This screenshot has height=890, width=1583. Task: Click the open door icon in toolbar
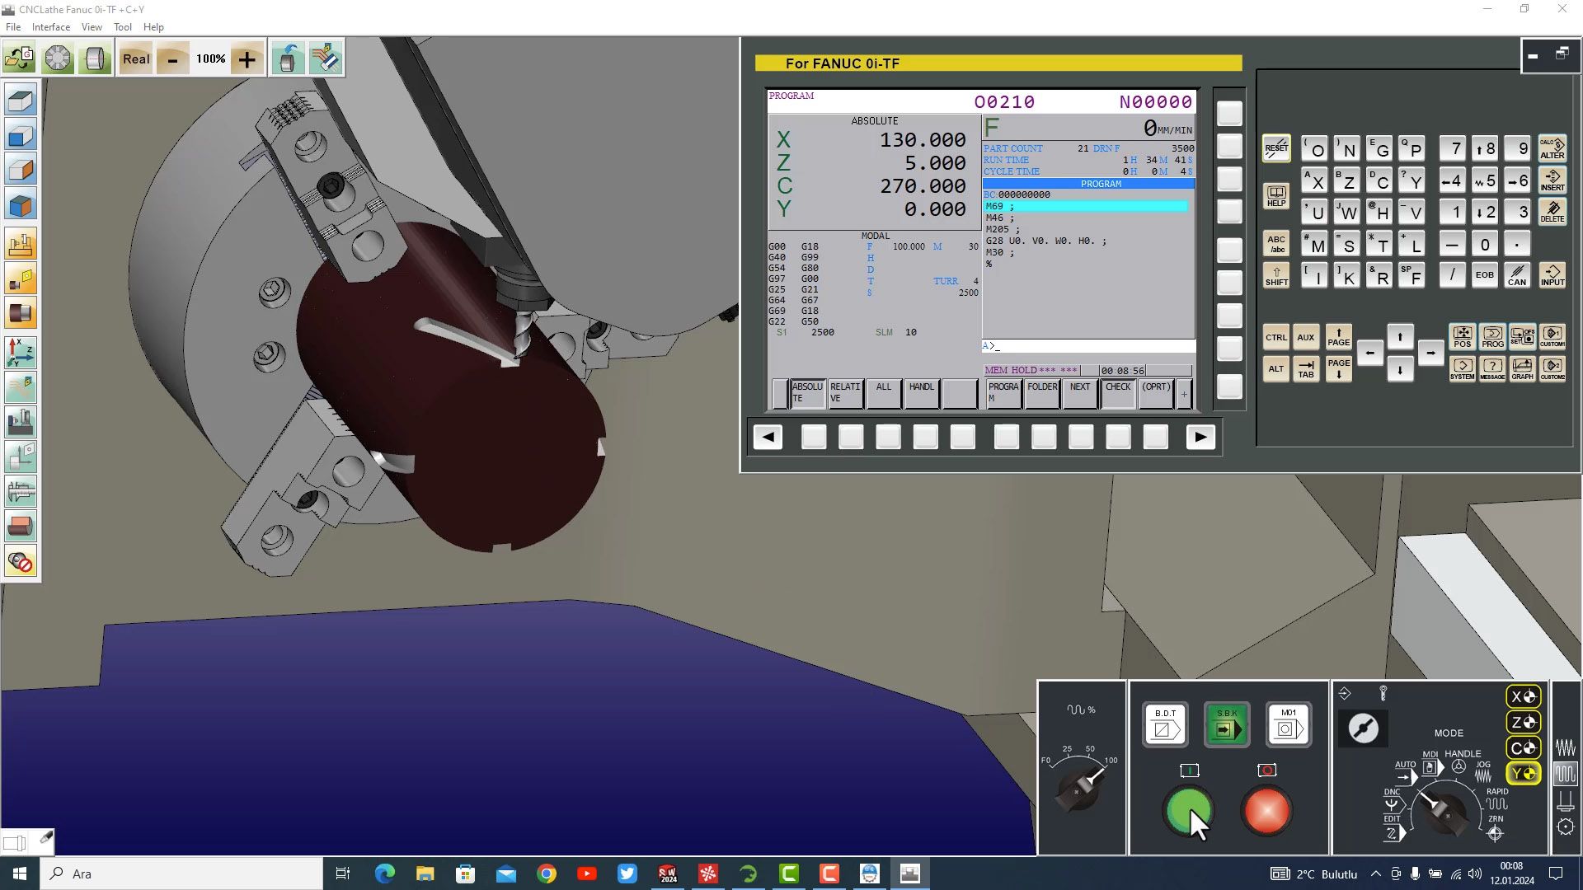coord(287,59)
